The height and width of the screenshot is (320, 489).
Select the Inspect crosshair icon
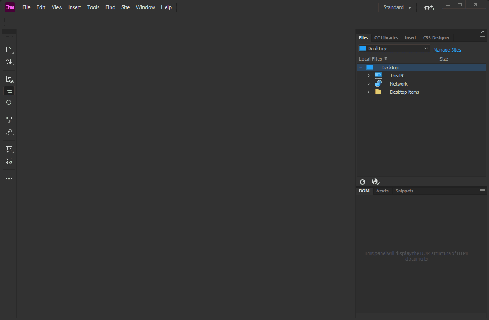click(9, 102)
